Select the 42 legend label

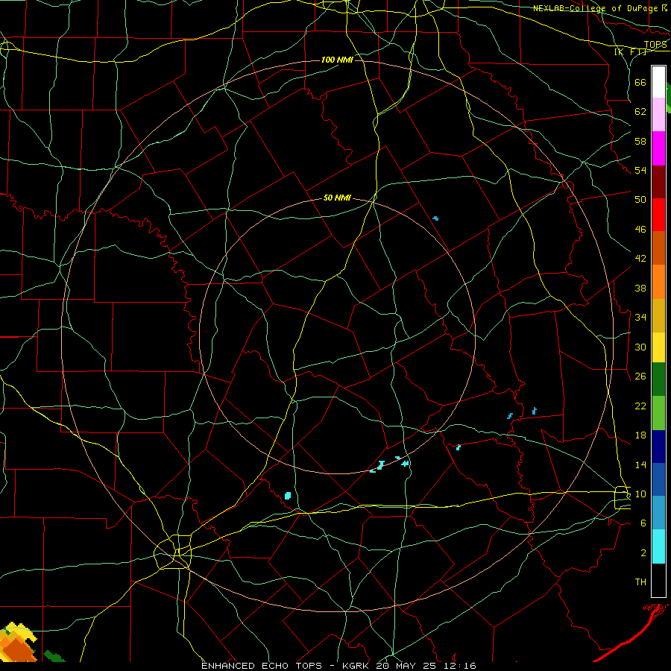pos(640,259)
